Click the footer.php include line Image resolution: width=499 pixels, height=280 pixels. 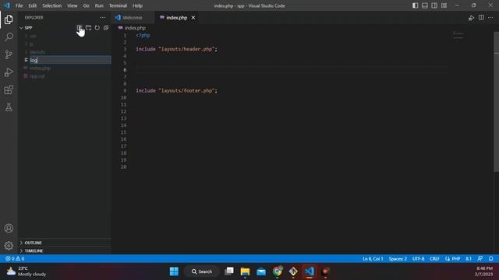(177, 91)
